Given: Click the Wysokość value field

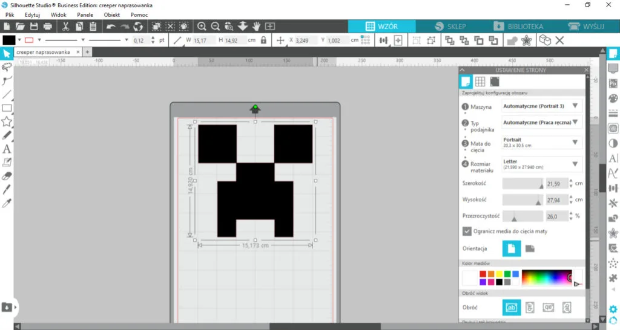Looking at the screenshot, I should pyautogui.click(x=557, y=200).
